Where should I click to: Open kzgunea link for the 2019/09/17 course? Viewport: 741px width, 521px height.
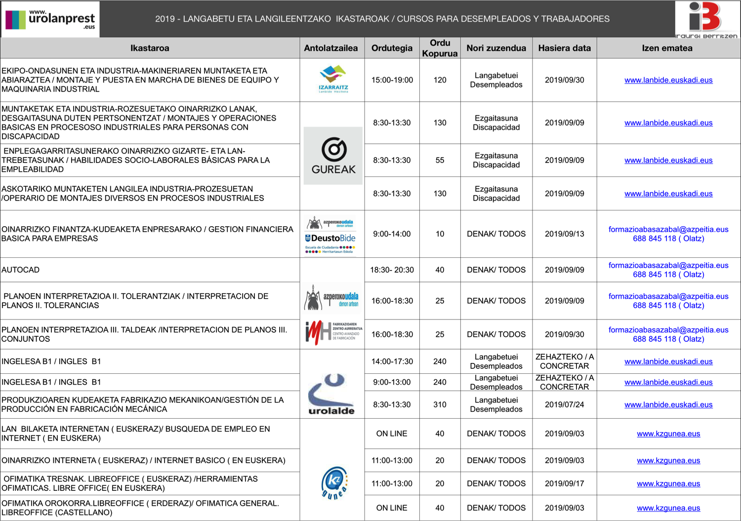668,483
